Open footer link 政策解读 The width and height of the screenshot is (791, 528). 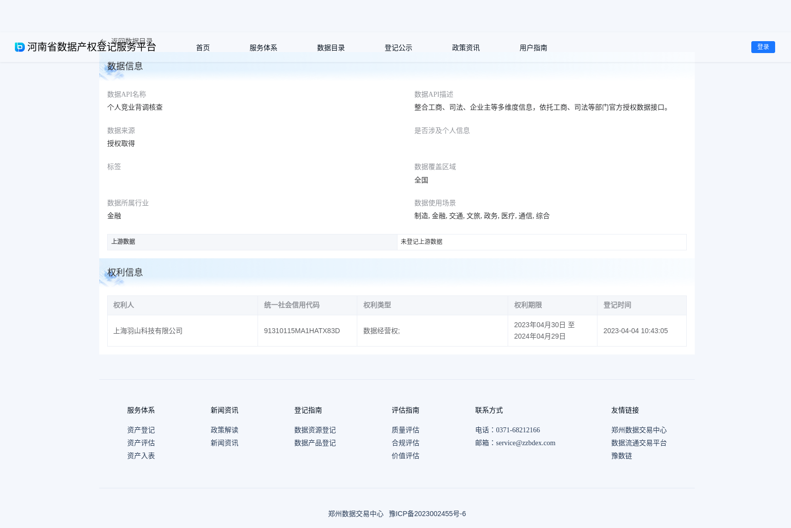[224, 430]
